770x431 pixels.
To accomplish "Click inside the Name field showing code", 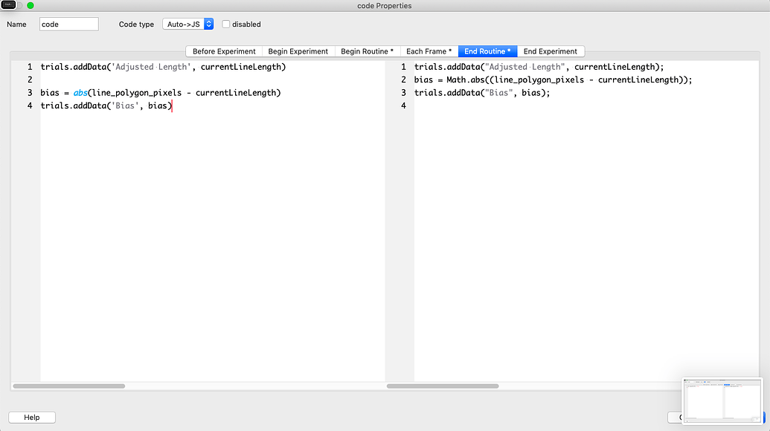I will pos(68,24).
